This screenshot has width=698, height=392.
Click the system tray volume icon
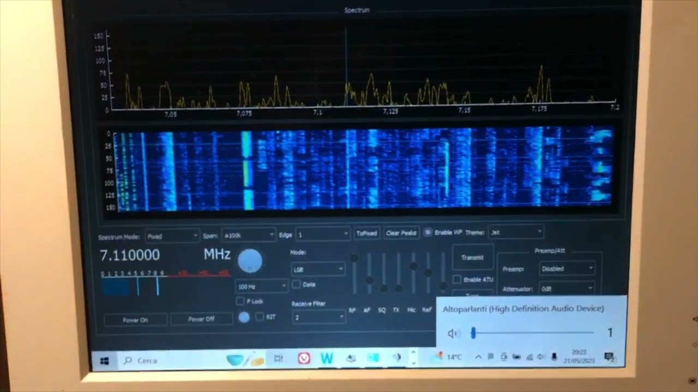[x=541, y=357]
